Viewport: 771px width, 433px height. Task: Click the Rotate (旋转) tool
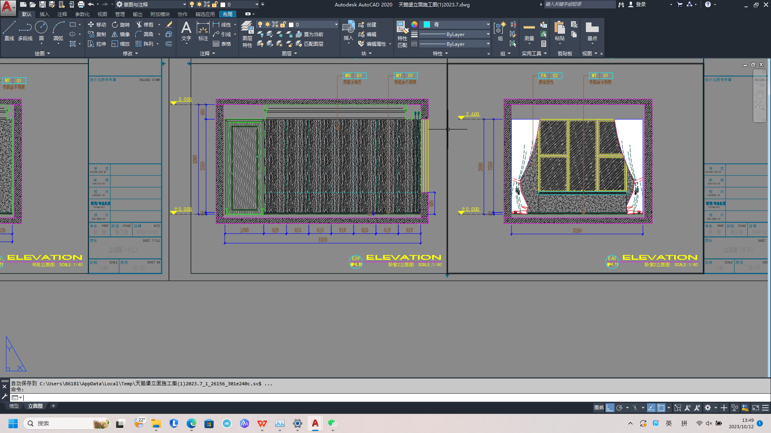[x=121, y=24]
